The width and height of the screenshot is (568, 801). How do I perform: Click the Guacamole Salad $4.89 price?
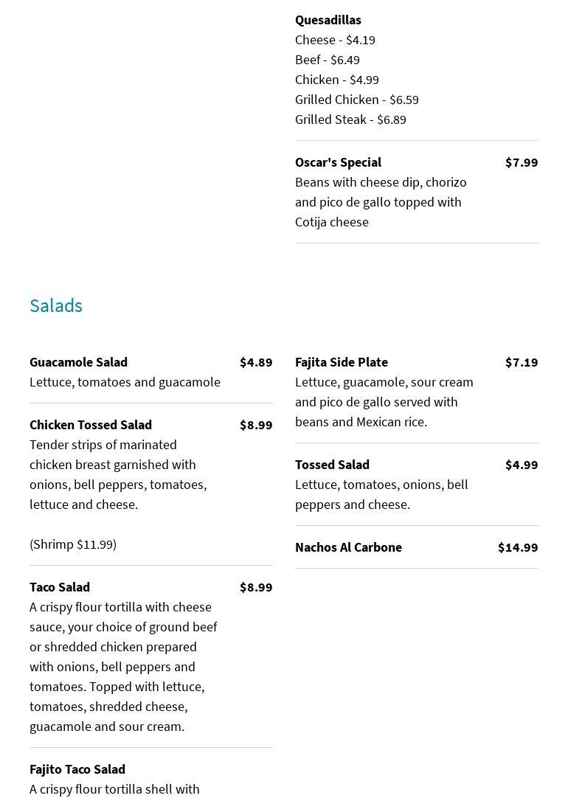pos(255,362)
